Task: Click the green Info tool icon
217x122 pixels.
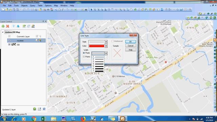Action: (x=135, y=9)
